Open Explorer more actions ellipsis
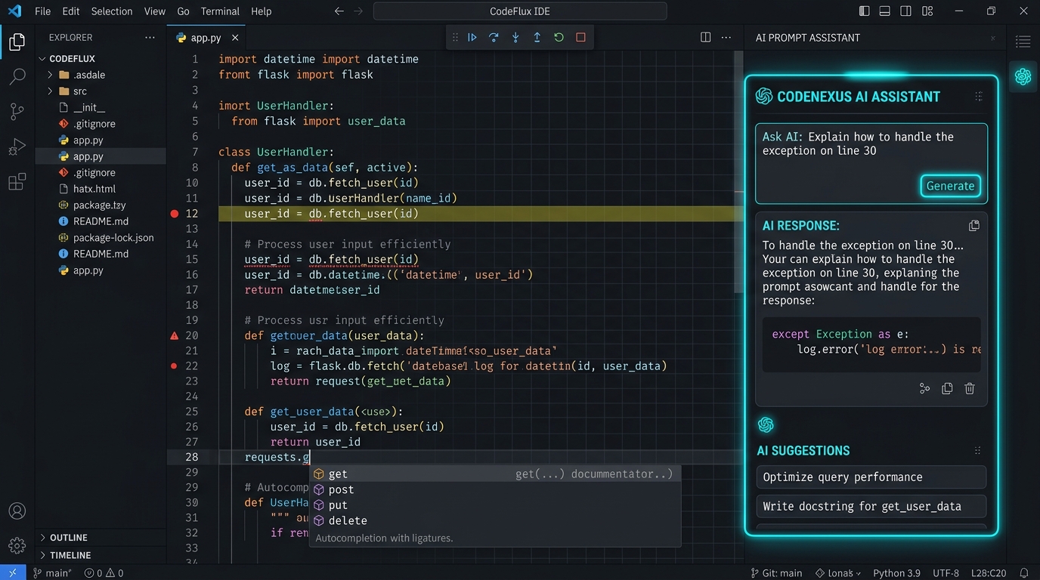The image size is (1040, 580). [x=150, y=37]
